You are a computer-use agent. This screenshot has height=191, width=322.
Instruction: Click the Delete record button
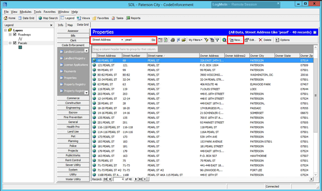pyautogui.click(x=265, y=40)
